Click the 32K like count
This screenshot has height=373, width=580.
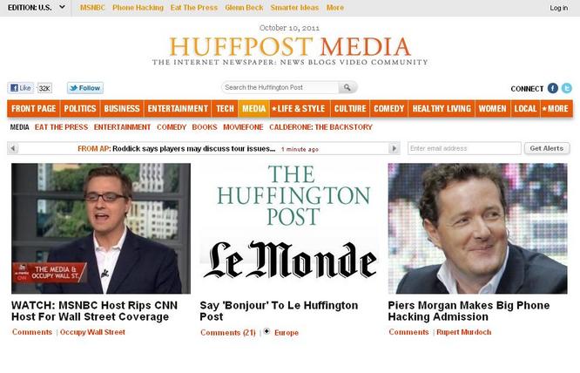[x=44, y=88]
